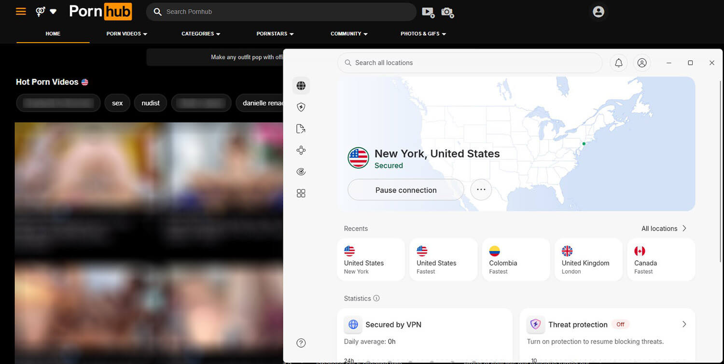This screenshot has width=724, height=364.
Task: Open the VPN account profile icon
Action: [x=642, y=63]
